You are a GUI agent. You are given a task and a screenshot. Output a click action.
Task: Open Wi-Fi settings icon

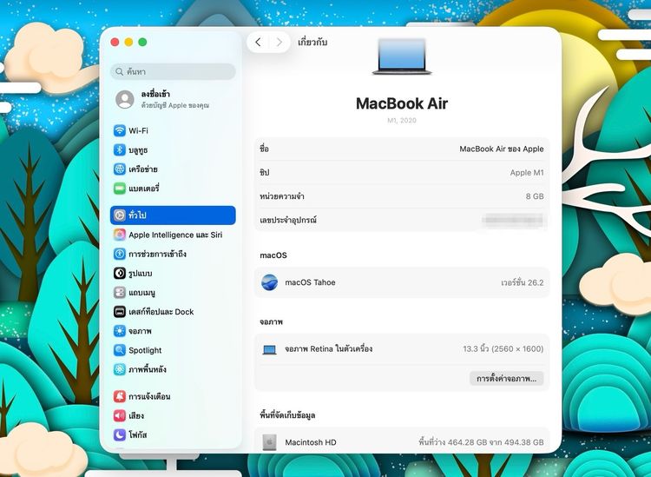click(120, 130)
